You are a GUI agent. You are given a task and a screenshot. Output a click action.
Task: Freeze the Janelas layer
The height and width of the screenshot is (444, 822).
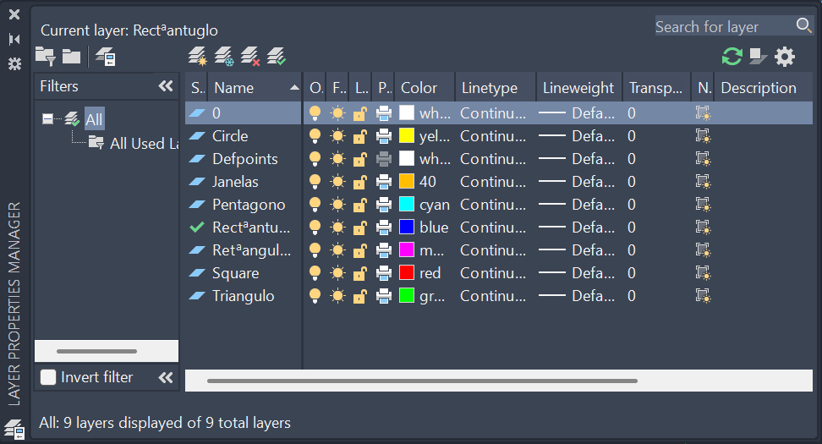coord(338,182)
